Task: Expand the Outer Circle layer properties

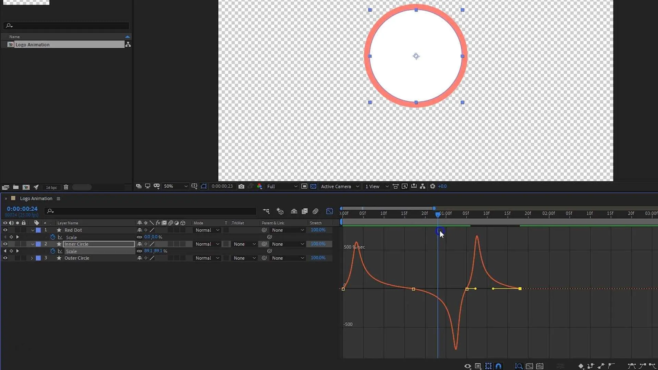Action: pyautogui.click(x=32, y=258)
